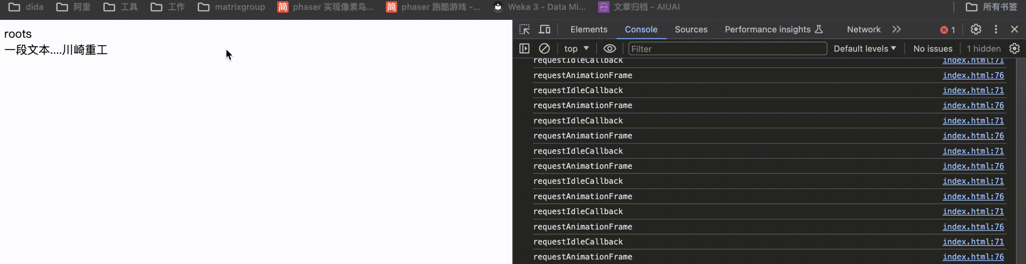Open the top JavaScript context dropdown
Viewport: 1026px width, 264px height.
(x=576, y=48)
